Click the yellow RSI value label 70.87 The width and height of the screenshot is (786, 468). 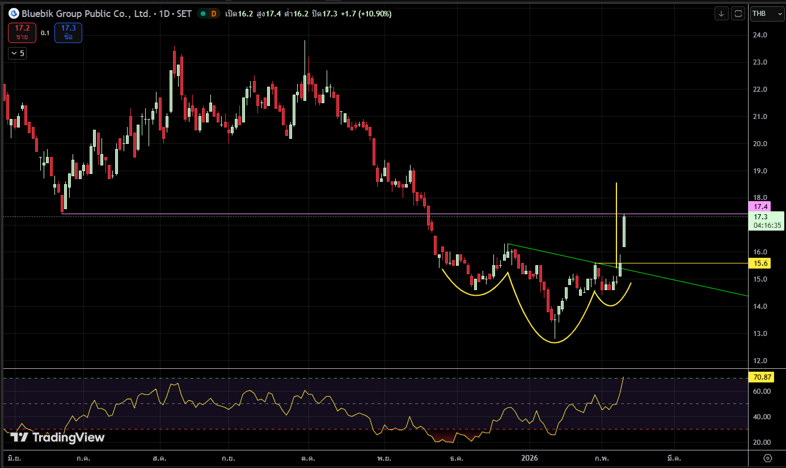(762, 377)
